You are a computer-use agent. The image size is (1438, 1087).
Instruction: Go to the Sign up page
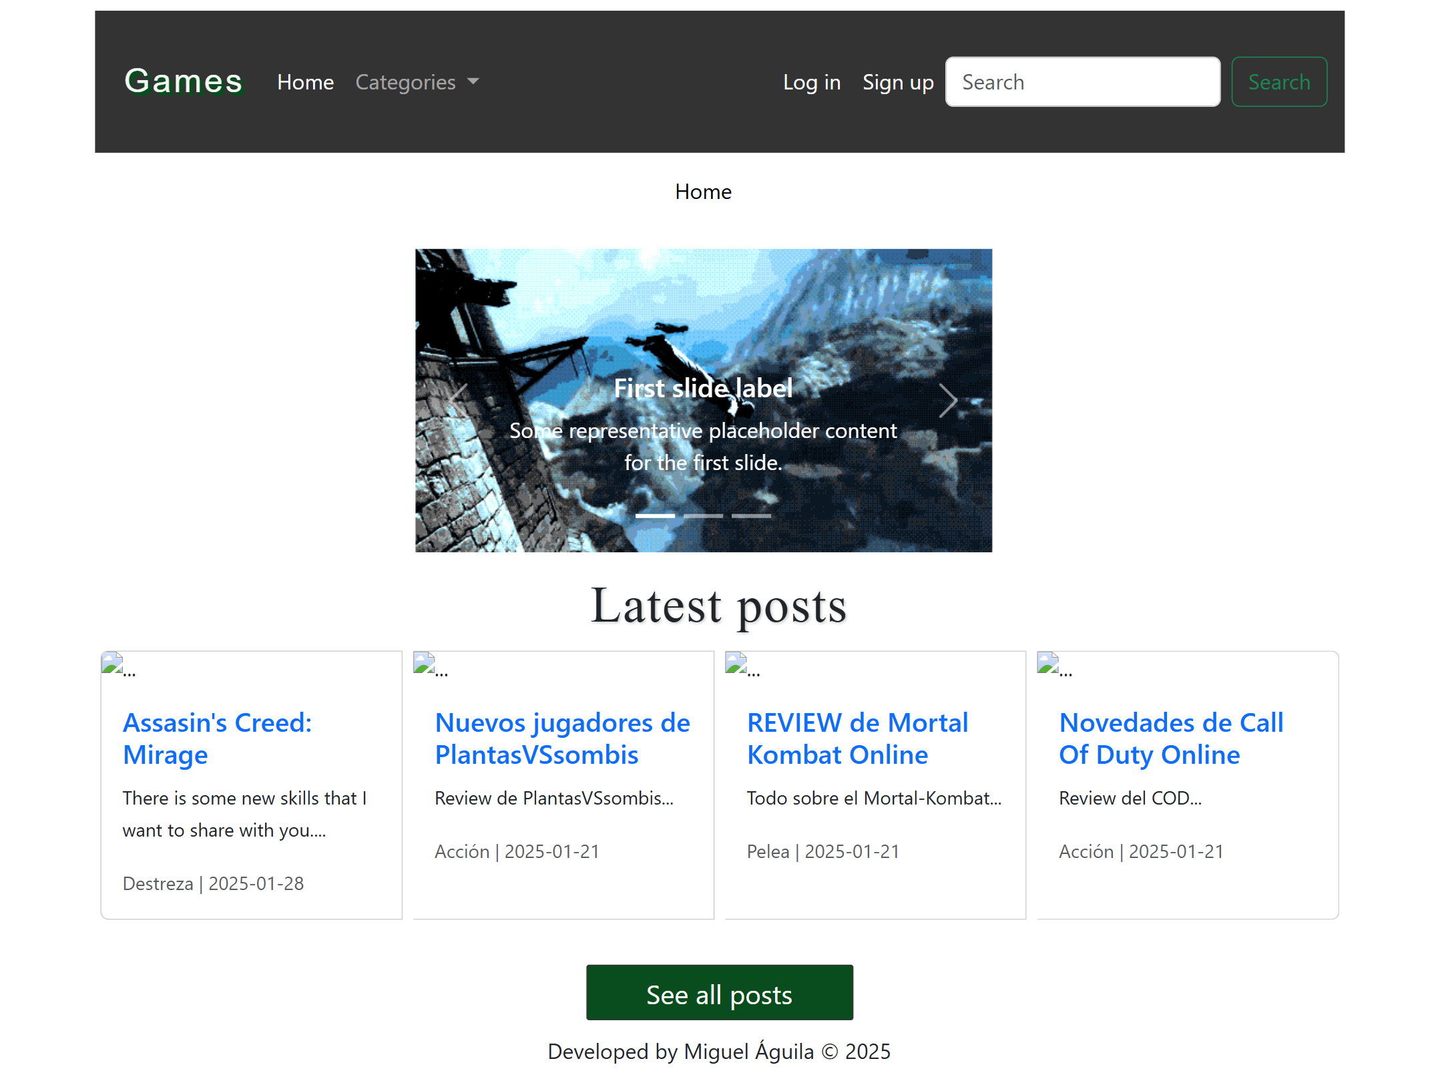tap(898, 82)
